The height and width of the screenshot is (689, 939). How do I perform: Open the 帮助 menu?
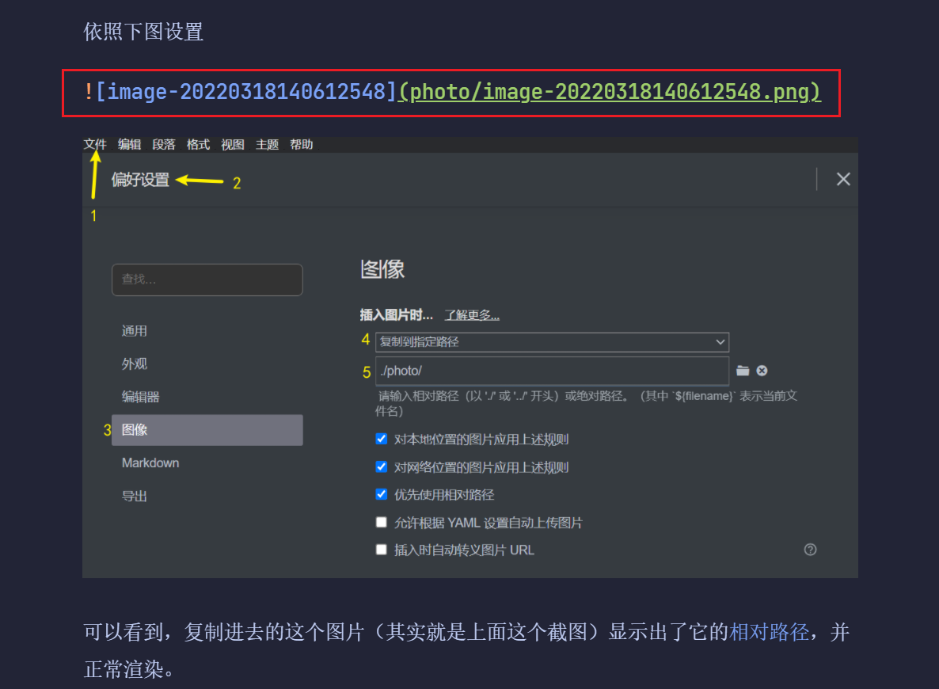(301, 144)
